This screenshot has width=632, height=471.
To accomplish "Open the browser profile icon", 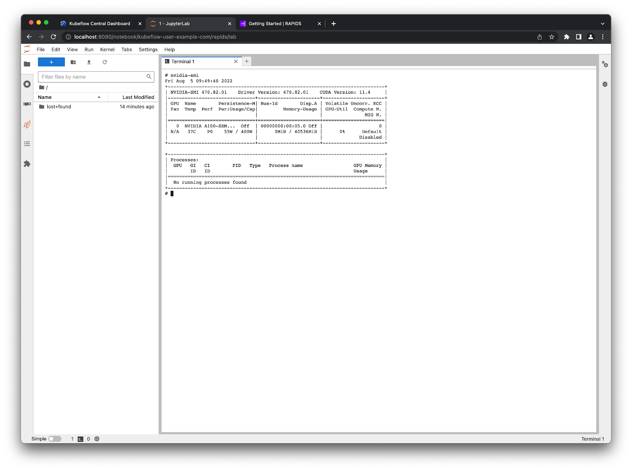I will [x=591, y=37].
